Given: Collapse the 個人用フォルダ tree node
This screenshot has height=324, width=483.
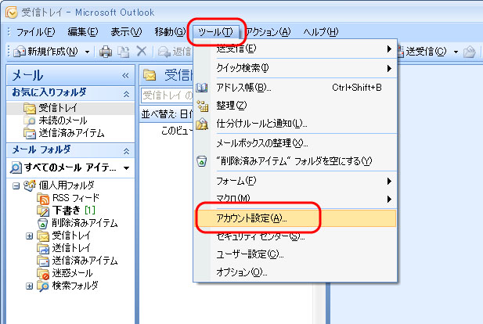Looking at the screenshot, I should point(16,185).
